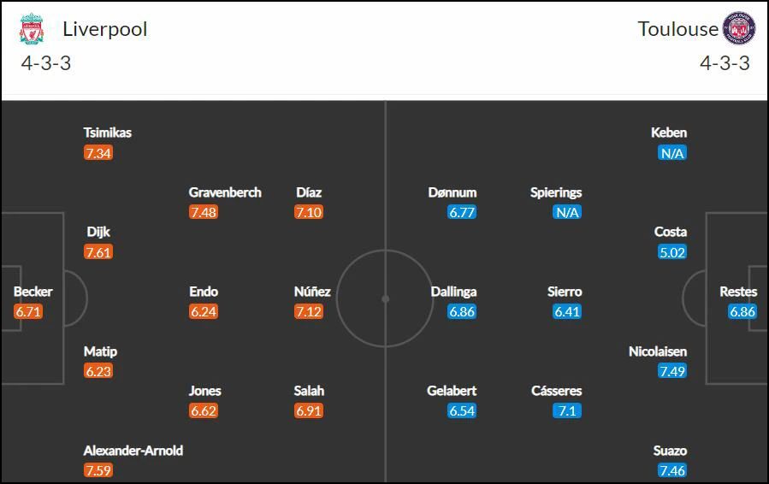769x484 pixels.
Task: Select Tsimikas 7.34 rating badge
Action: 98,153
